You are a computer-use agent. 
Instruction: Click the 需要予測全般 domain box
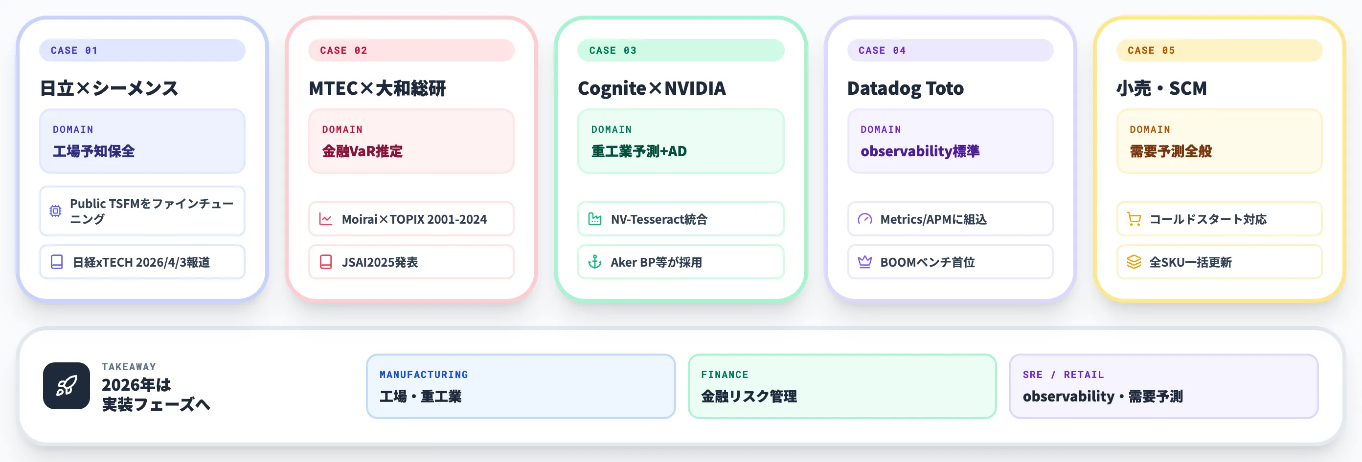point(1219,141)
